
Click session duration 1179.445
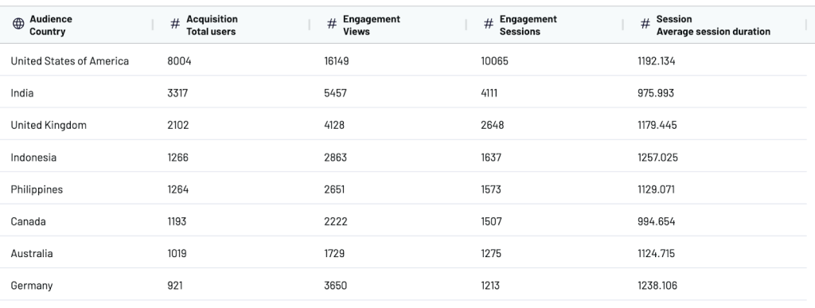657,125
